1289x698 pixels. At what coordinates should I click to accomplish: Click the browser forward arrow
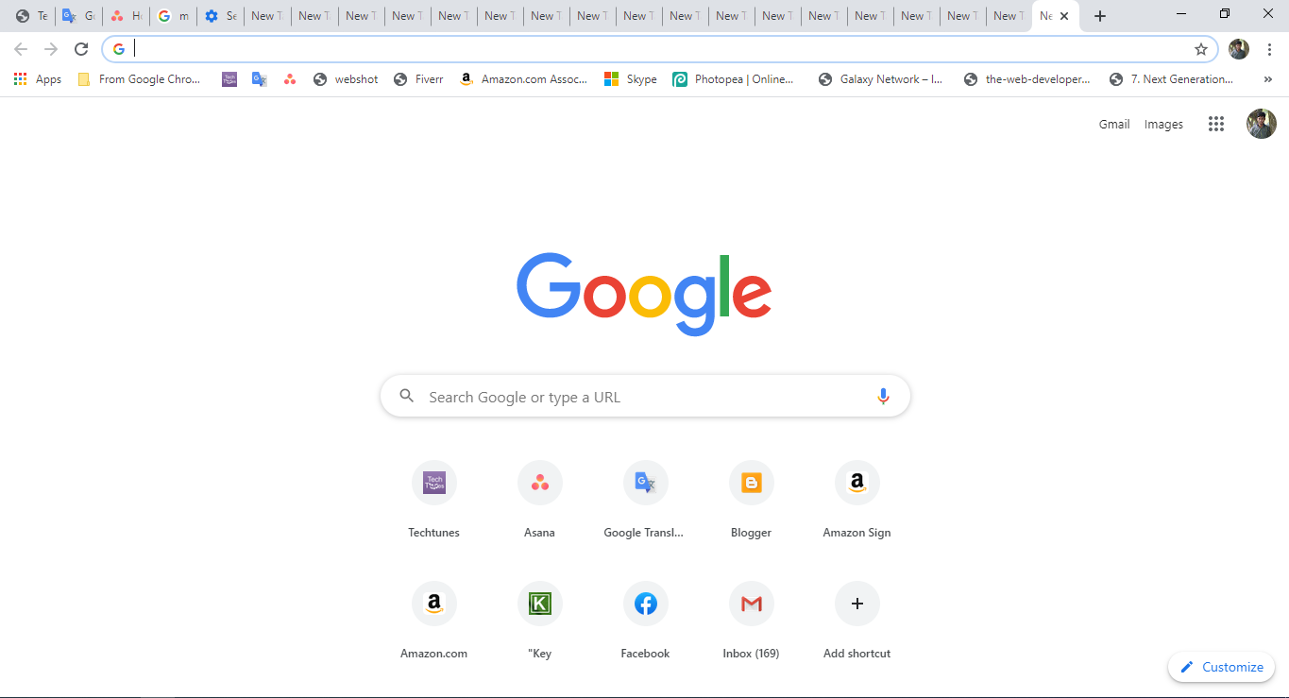(x=51, y=49)
